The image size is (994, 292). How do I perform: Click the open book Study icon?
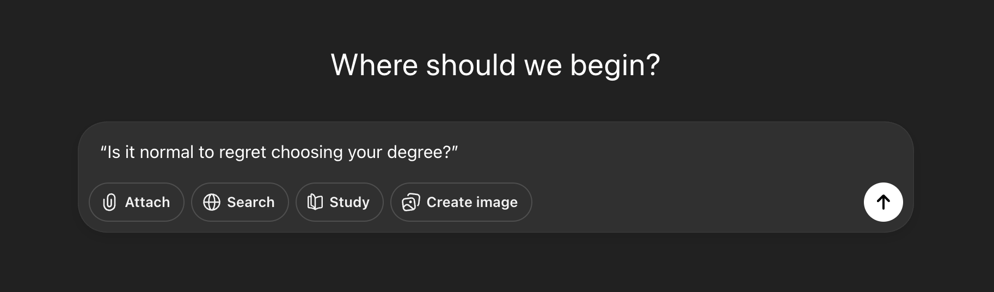point(315,202)
